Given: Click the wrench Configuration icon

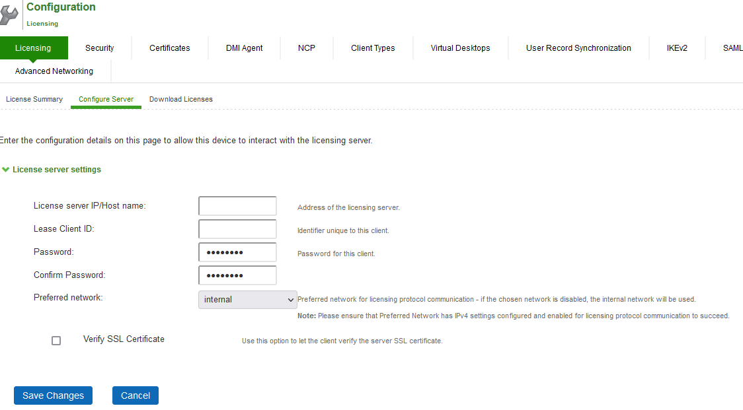Looking at the screenshot, I should [11, 13].
